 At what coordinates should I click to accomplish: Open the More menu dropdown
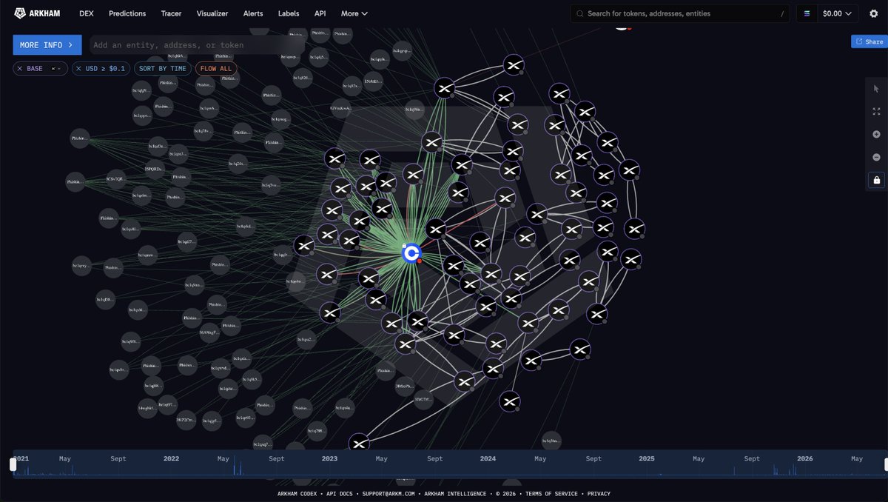[x=354, y=13]
